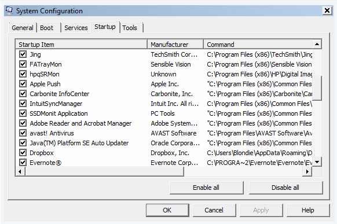The height and width of the screenshot is (224, 337).
Task: Click the Evernote command path C:\PROGRA~2
Action: (x=259, y=163)
